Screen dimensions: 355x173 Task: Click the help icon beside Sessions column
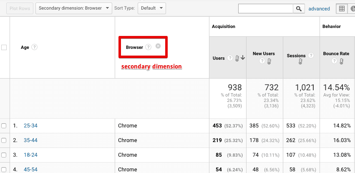[x=310, y=55]
